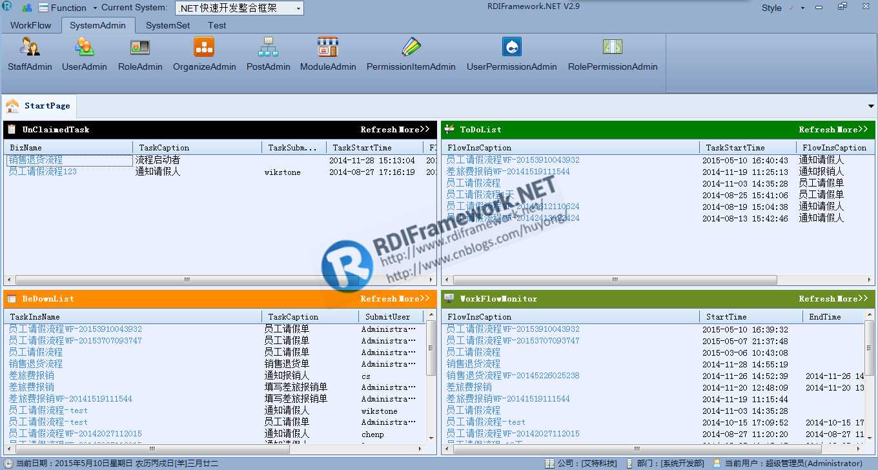
Task: Click 2015-05-07 21:37:48 in WorkFlowMonitor
Action: tap(745, 341)
